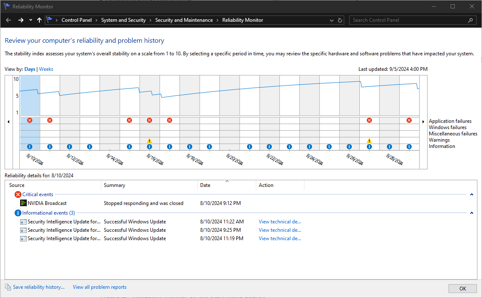Click Save reliability history link

(x=38, y=287)
